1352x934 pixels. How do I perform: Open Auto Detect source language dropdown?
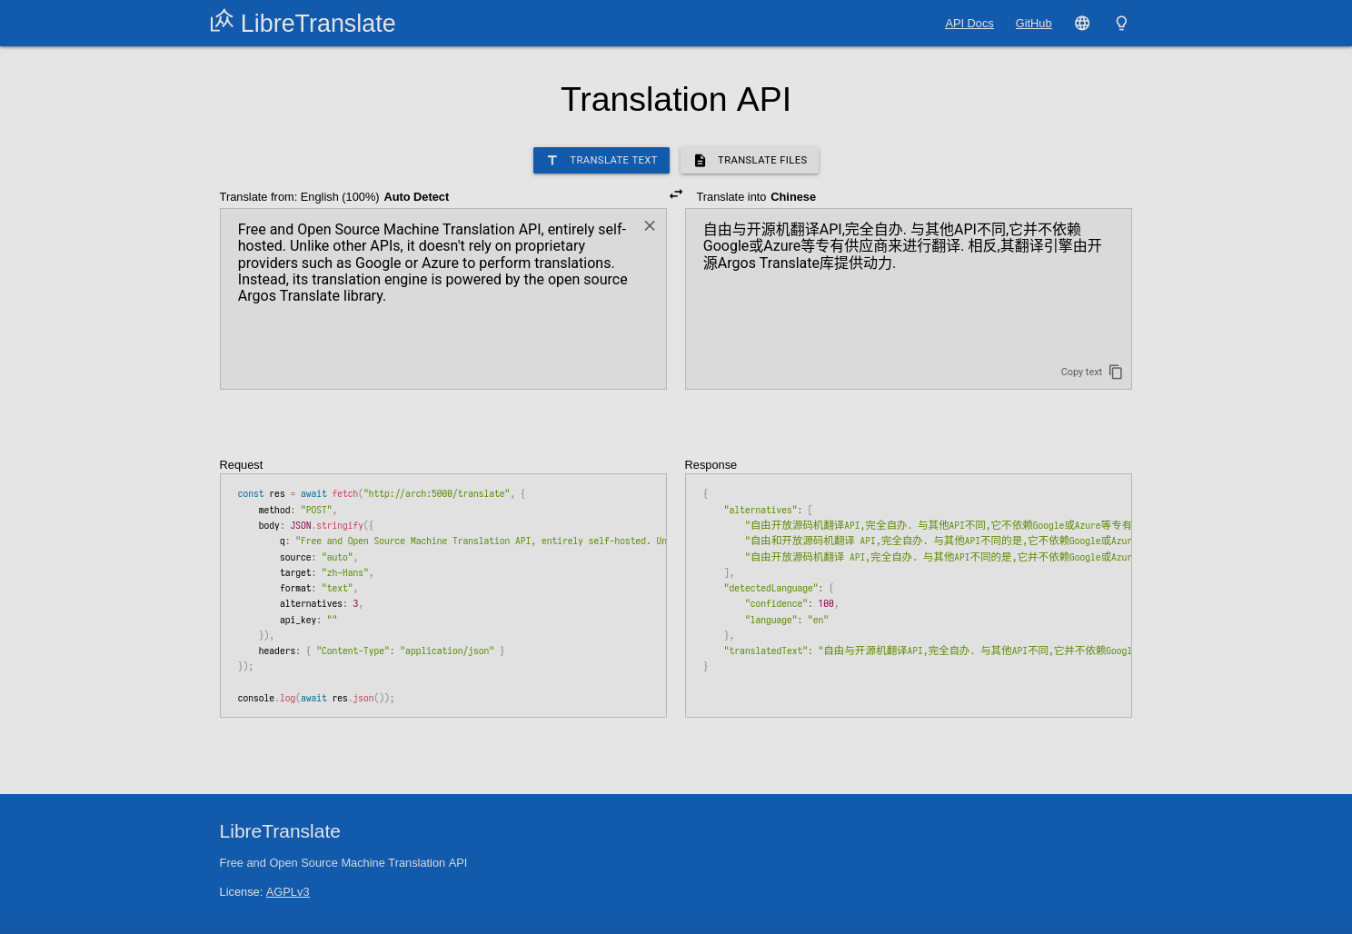(416, 197)
